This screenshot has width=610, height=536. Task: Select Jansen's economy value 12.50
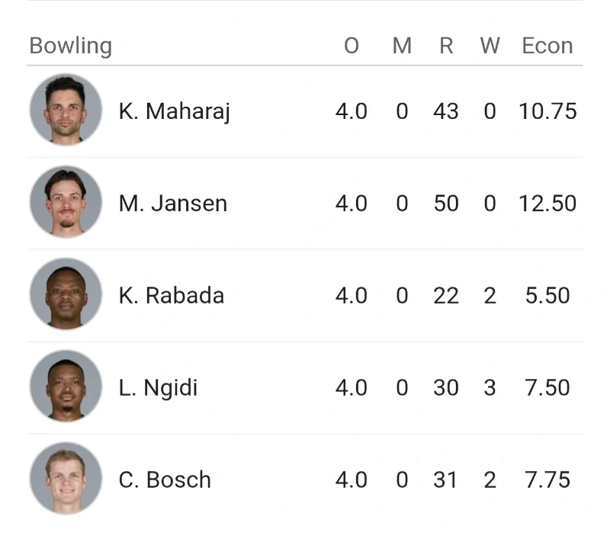pyautogui.click(x=547, y=204)
